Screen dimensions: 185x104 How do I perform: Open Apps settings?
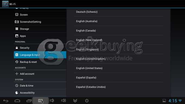pos(40,36)
